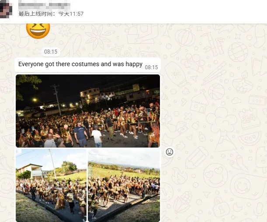The width and height of the screenshot is (267, 222).
Task: Open the right daytime parade photo
Action: point(124,185)
